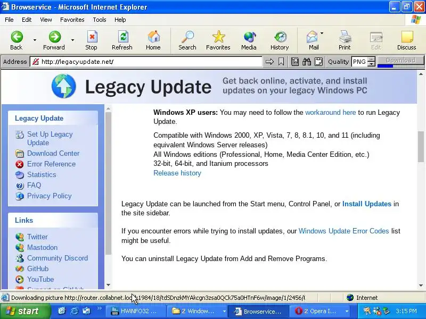Click the system tray clock 3:15 PM
This screenshot has width=426, height=319.
[406, 311]
